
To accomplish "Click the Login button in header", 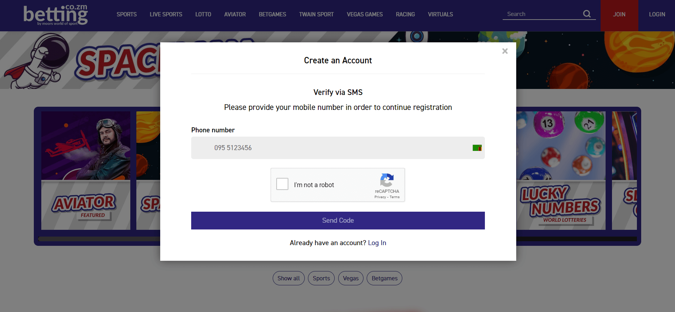I will tap(657, 15).
